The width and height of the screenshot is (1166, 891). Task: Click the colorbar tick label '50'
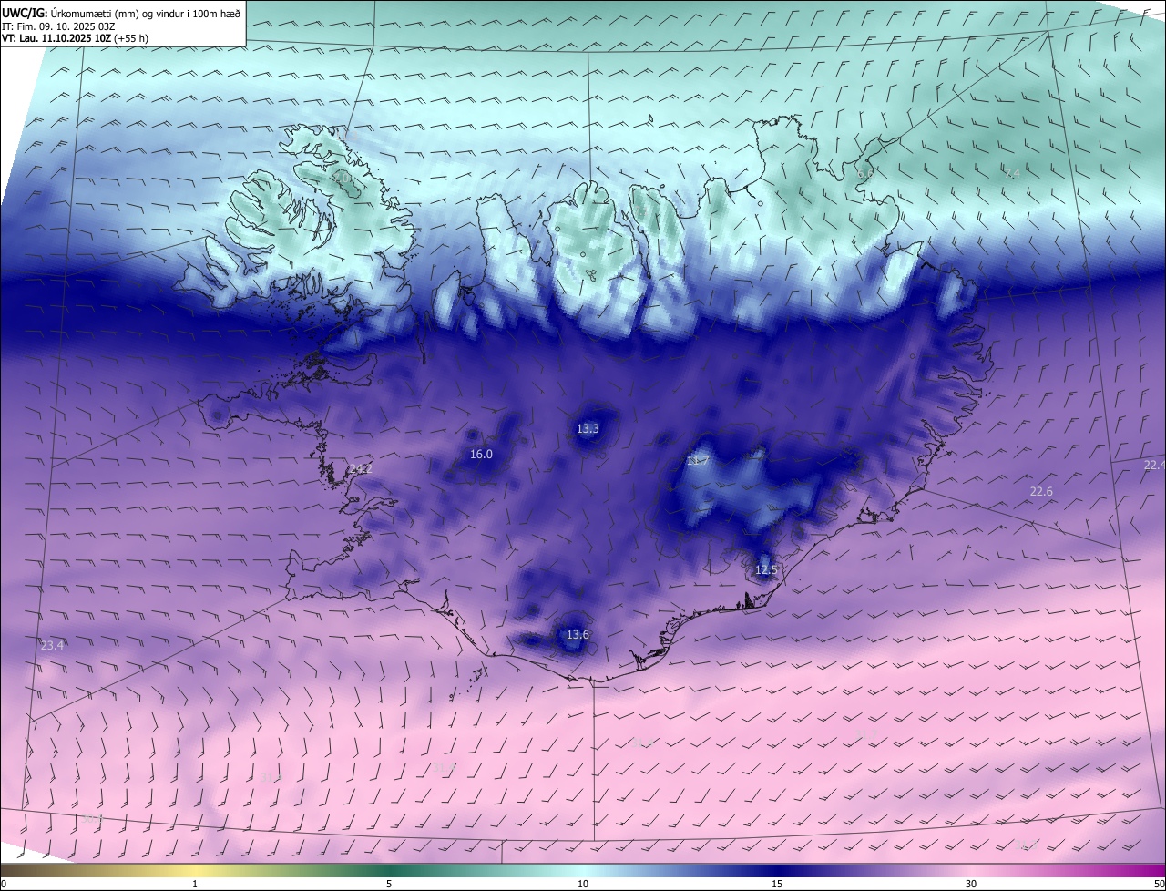(x=1159, y=884)
